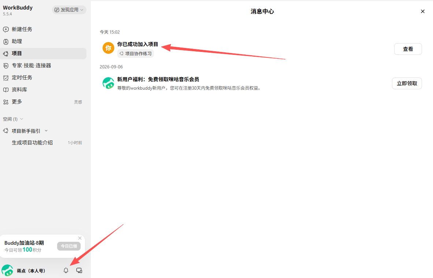433x278 pixels.
Task: Click the 立即领取 button
Action: (x=407, y=83)
